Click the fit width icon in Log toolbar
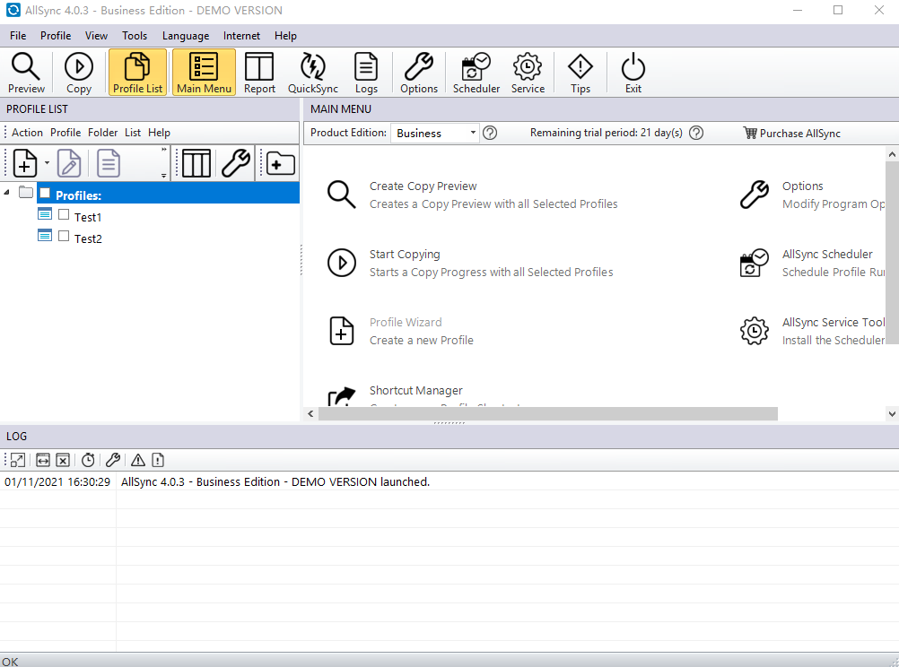Image resolution: width=899 pixels, height=667 pixels. [x=43, y=460]
